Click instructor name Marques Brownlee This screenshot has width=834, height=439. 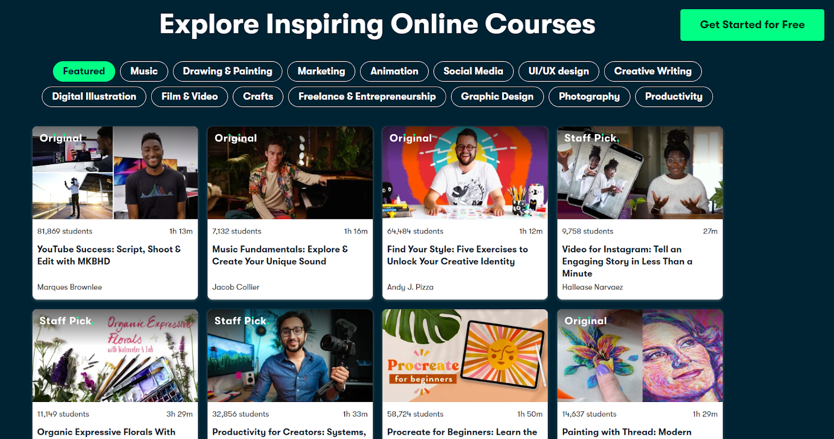click(x=69, y=287)
